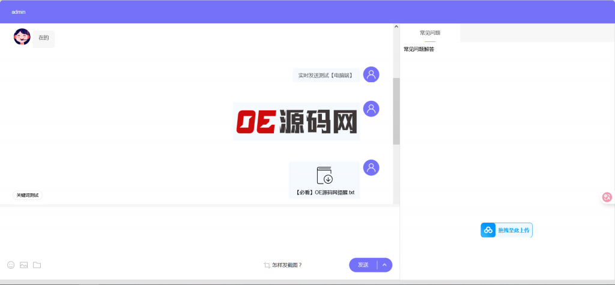The image size is (615, 285).
Task: Click the file download icon in message
Action: 325,175
